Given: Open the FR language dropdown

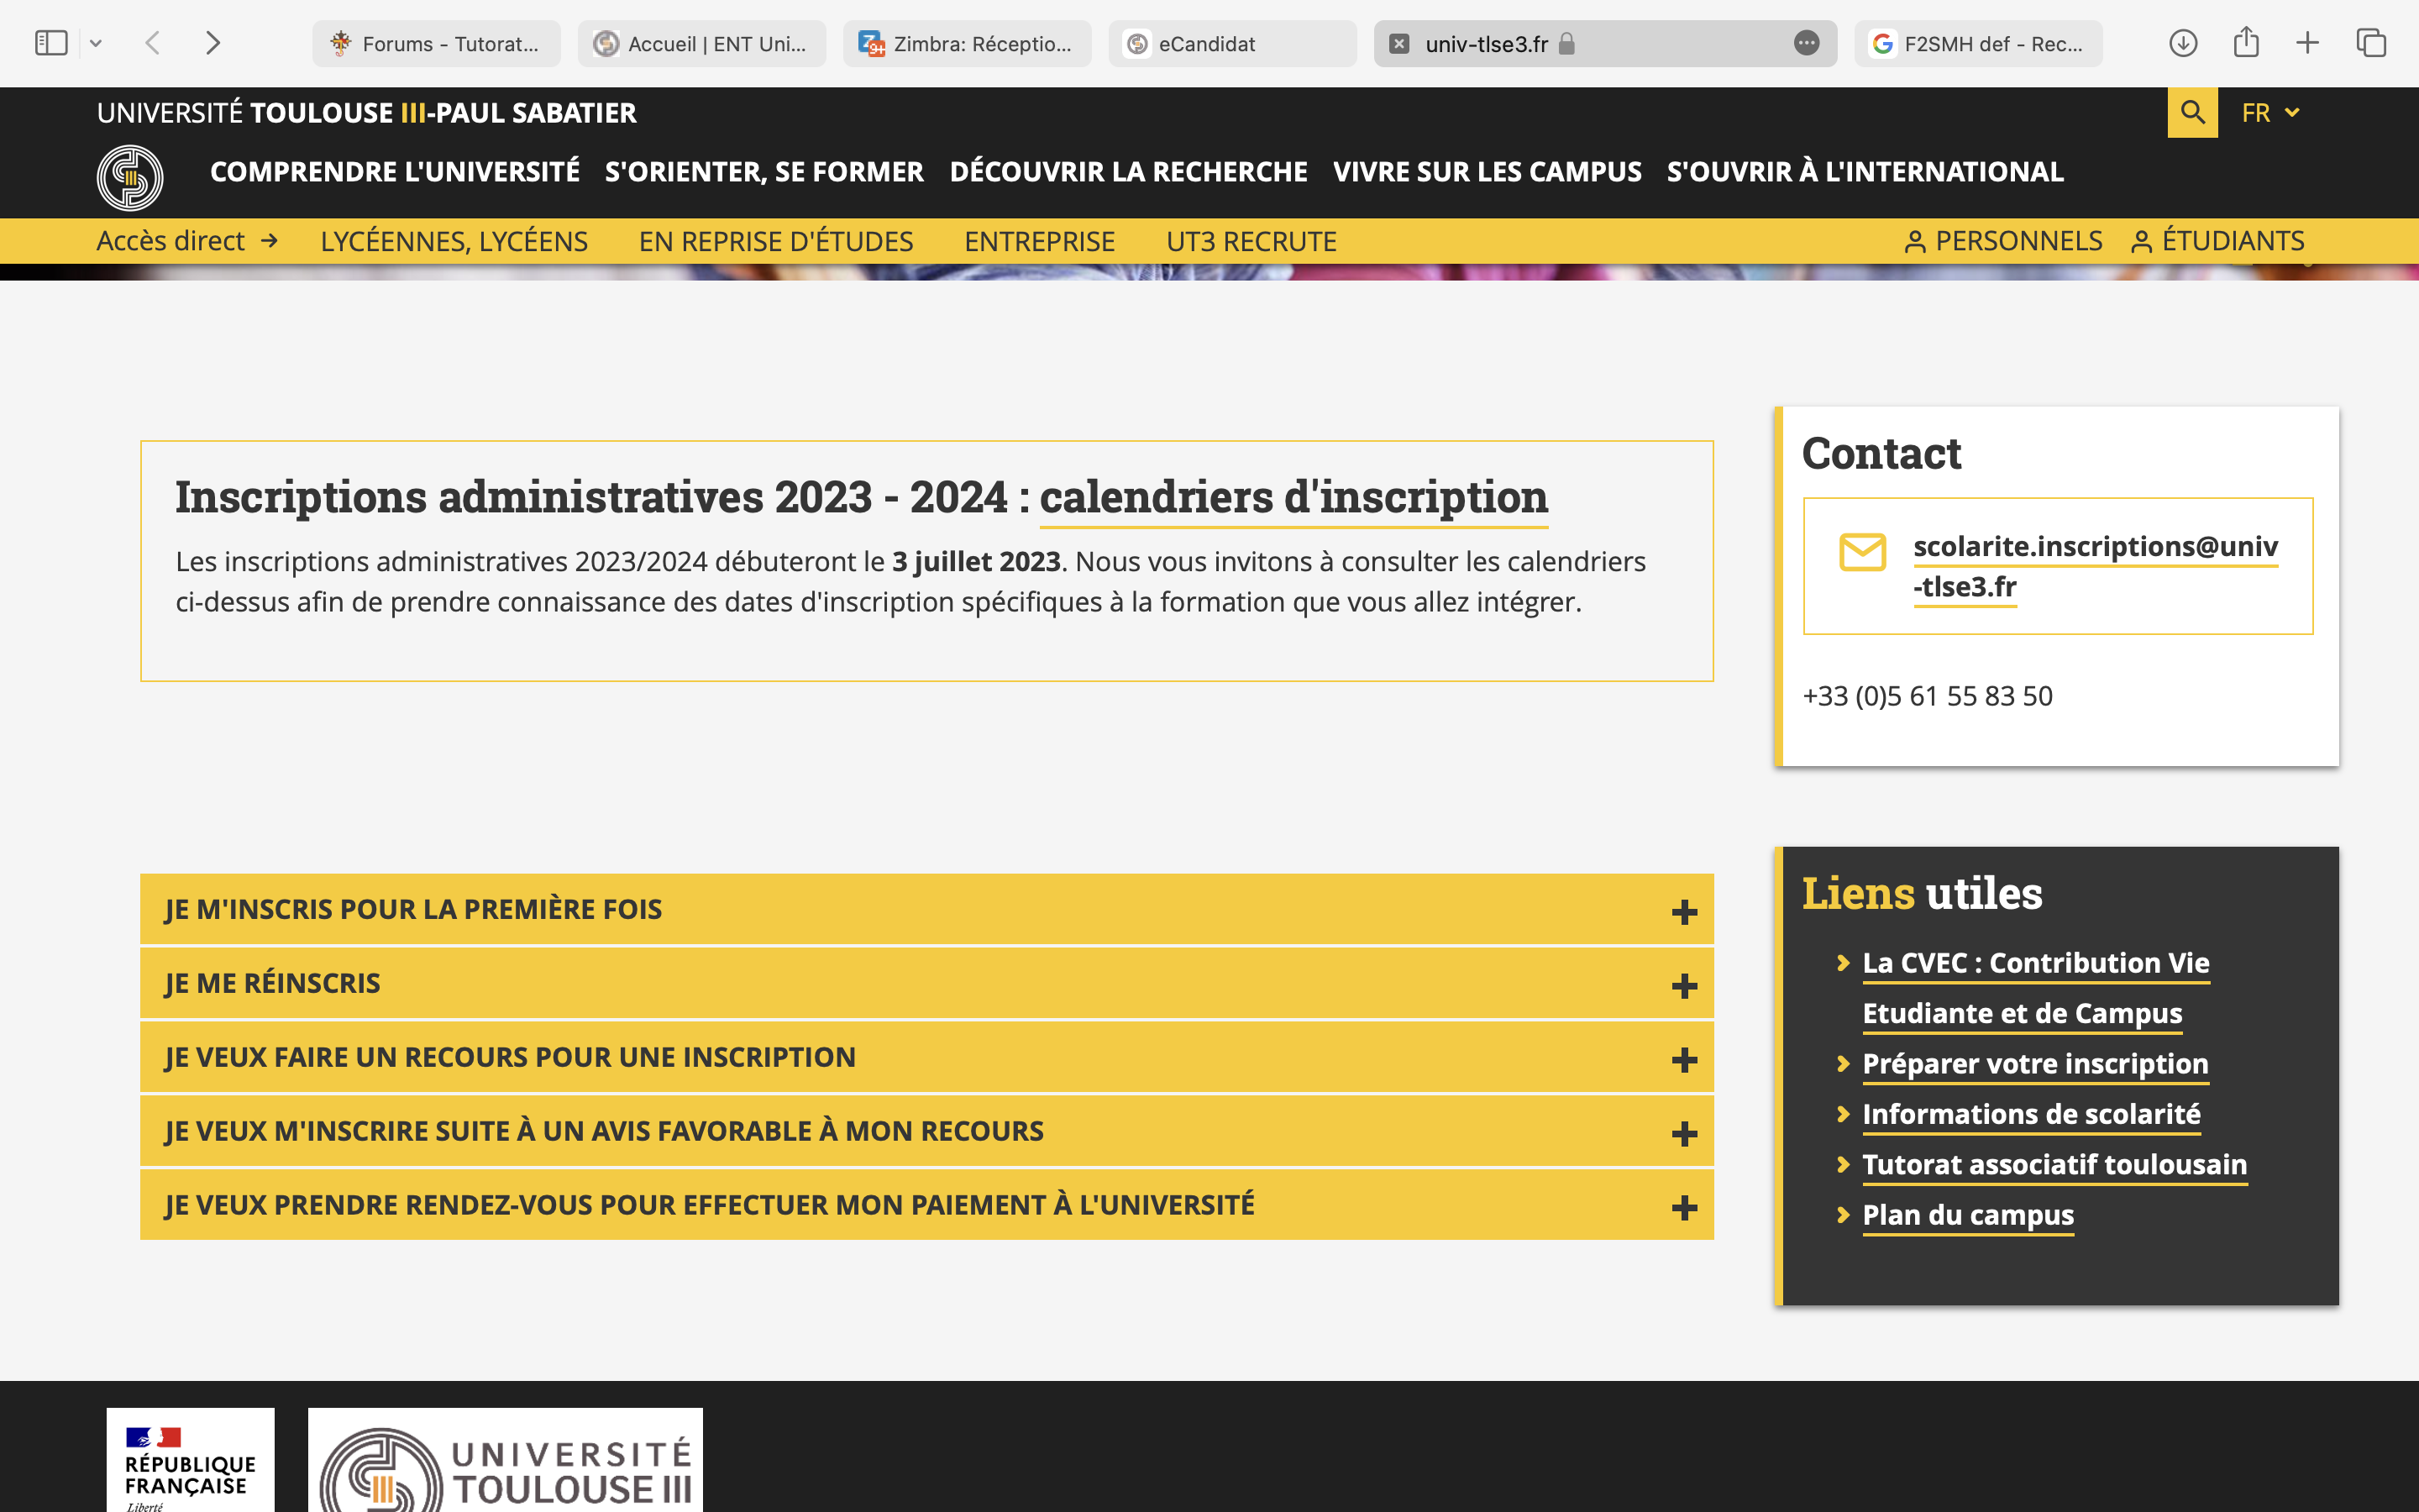Looking at the screenshot, I should tap(2269, 113).
